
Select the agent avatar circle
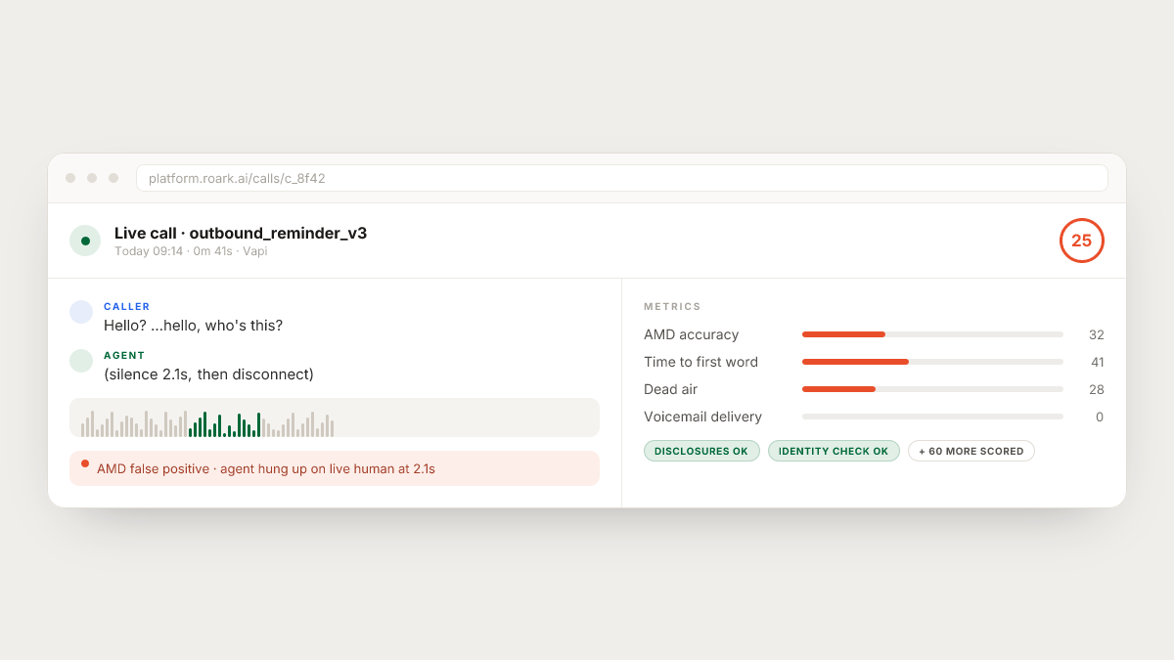(81, 361)
